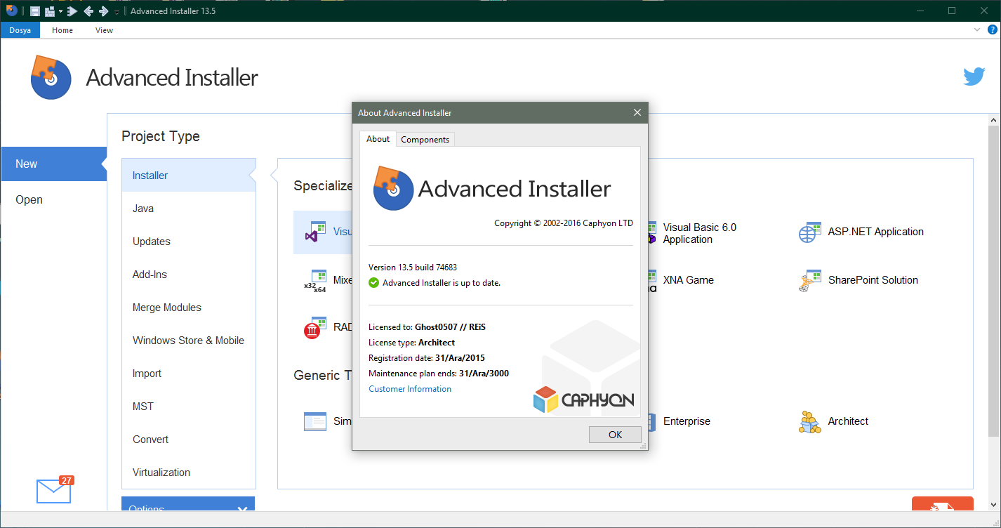Screen dimensions: 1001x528
Task: Open the Customize Quick Access Toolbar dropdown
Action: [117, 11]
